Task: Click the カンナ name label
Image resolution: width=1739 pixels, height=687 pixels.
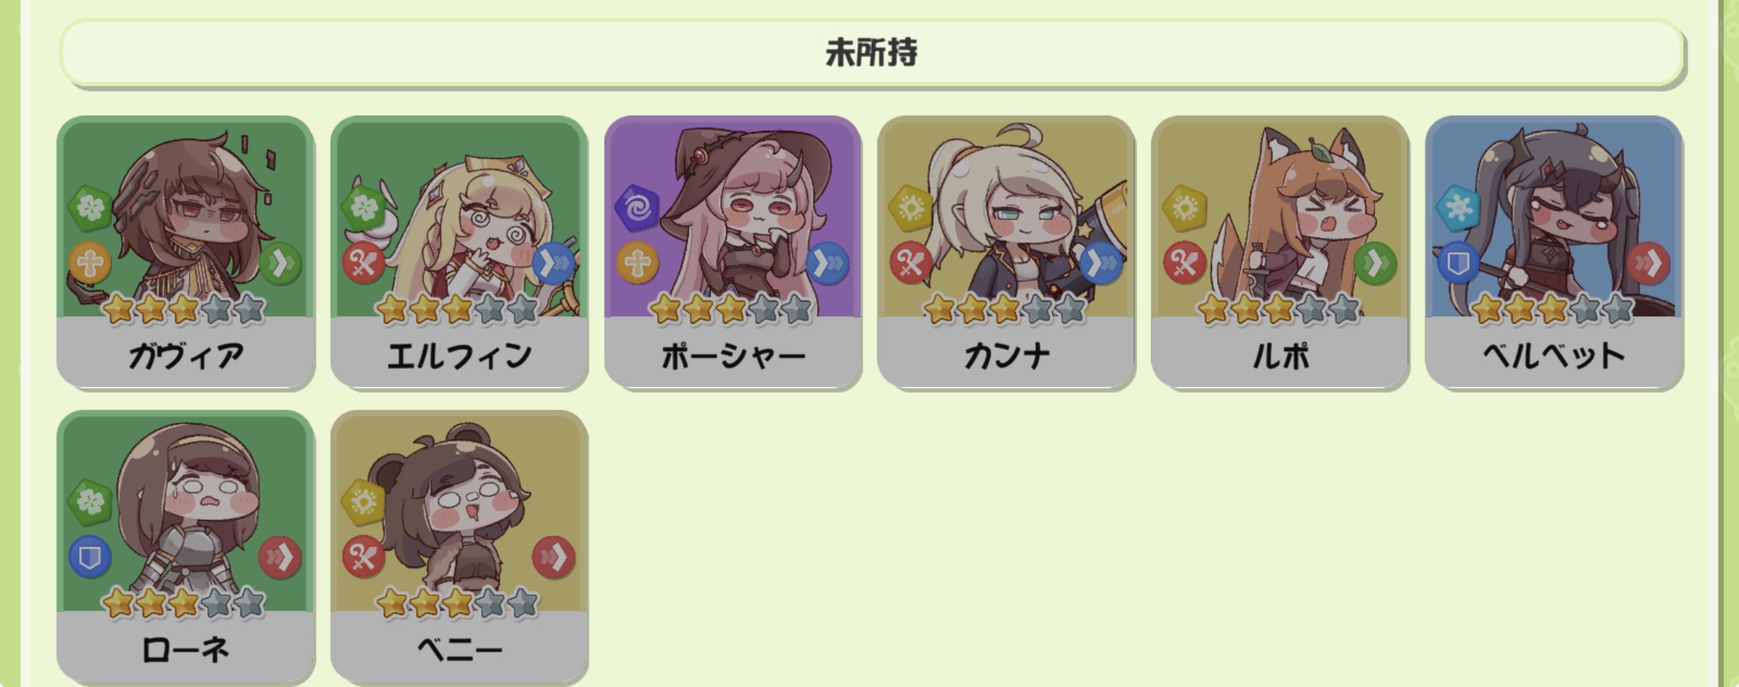Action: point(1006,356)
